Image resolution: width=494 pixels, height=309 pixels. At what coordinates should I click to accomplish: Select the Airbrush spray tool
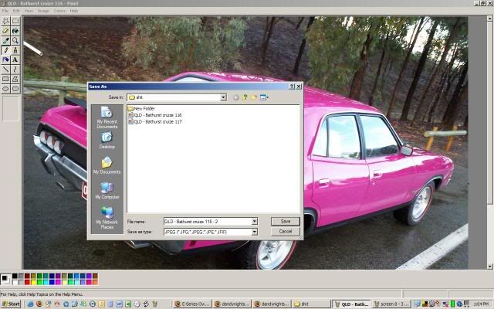point(5,59)
